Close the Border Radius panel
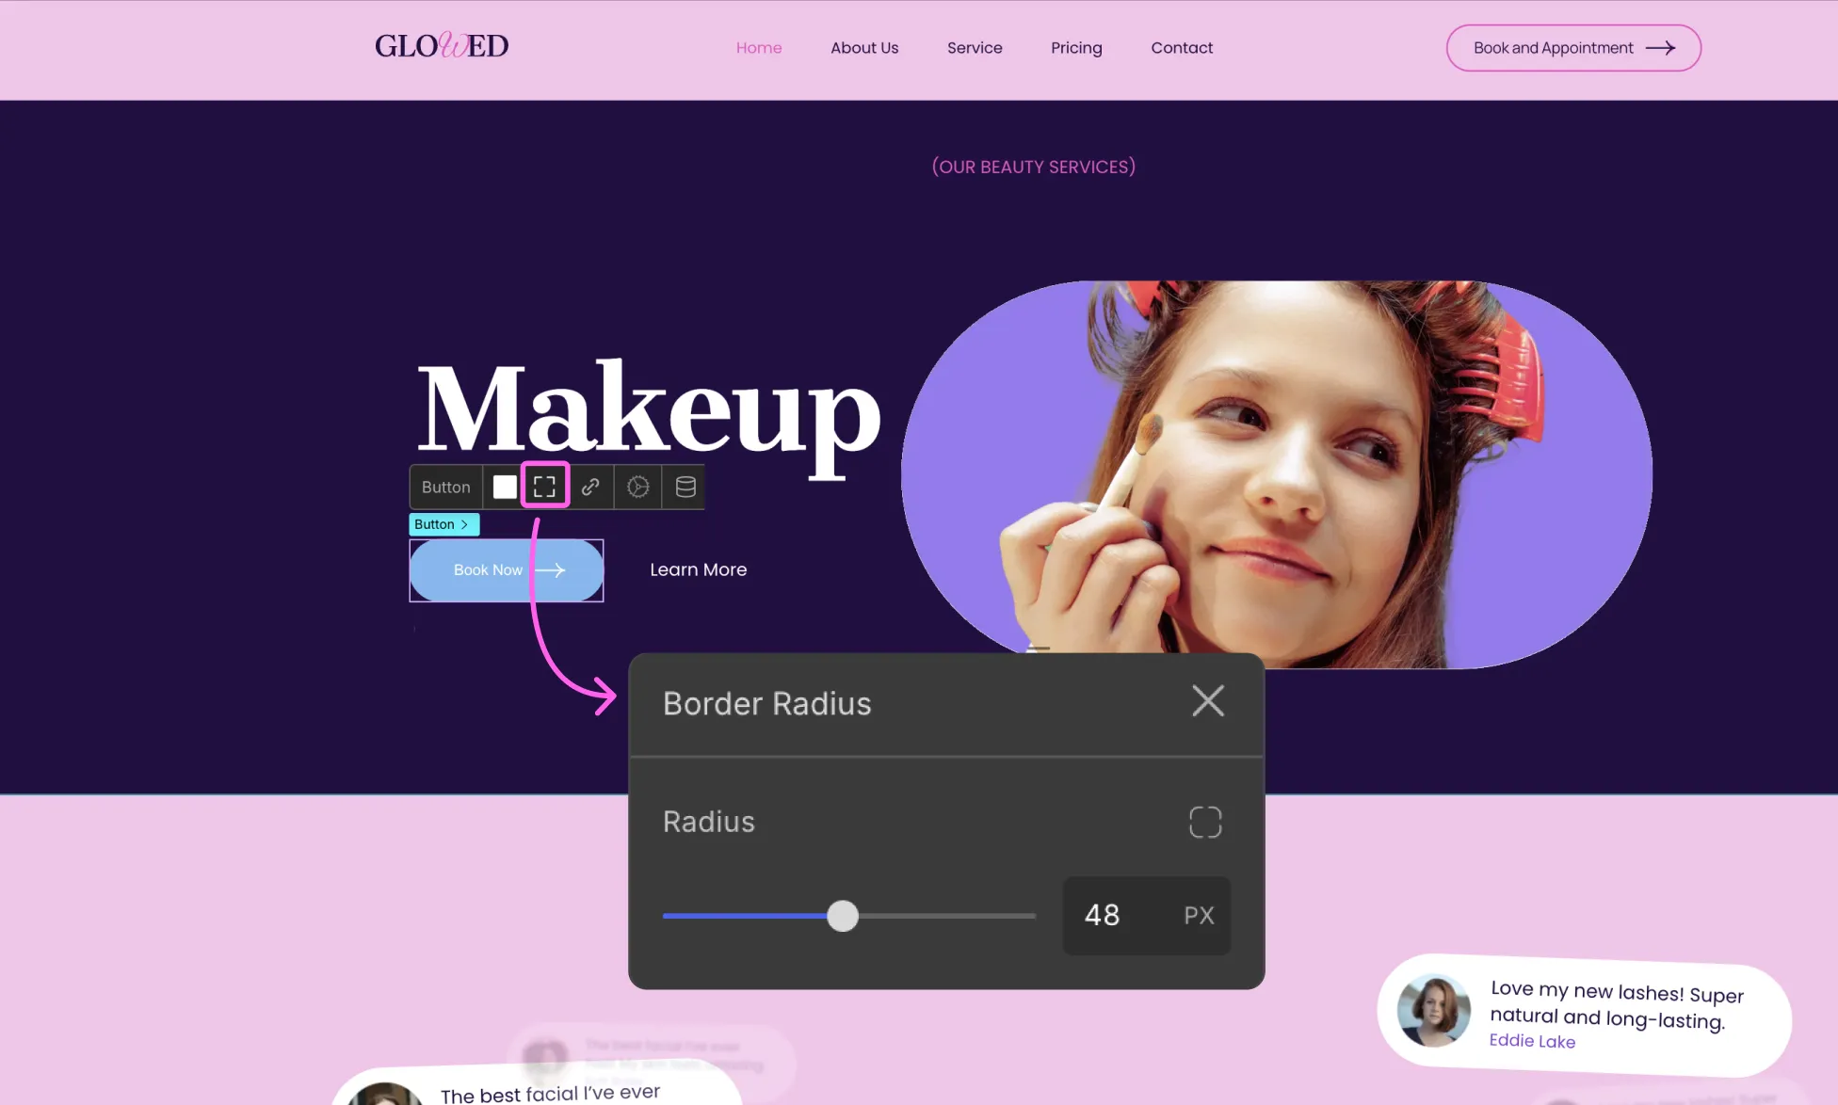Viewport: 1838px width, 1105px height. tap(1208, 701)
